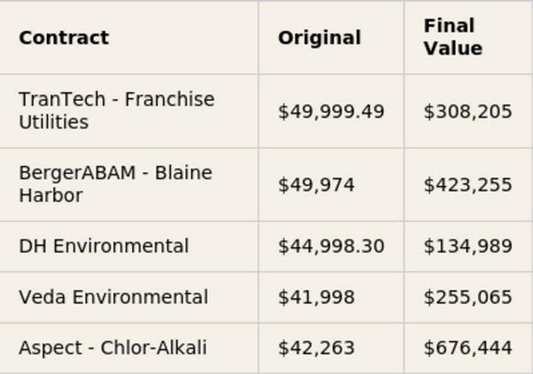Click the word Harbor under BergerABAM

pos(51,196)
